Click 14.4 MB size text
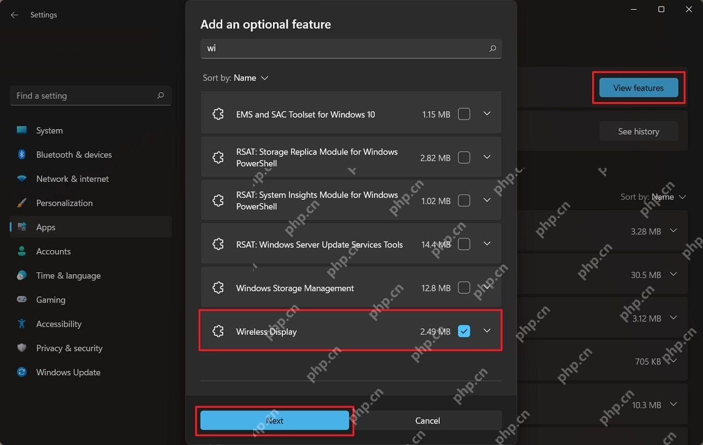Screen dimensions: 703x445 [x=436, y=245]
